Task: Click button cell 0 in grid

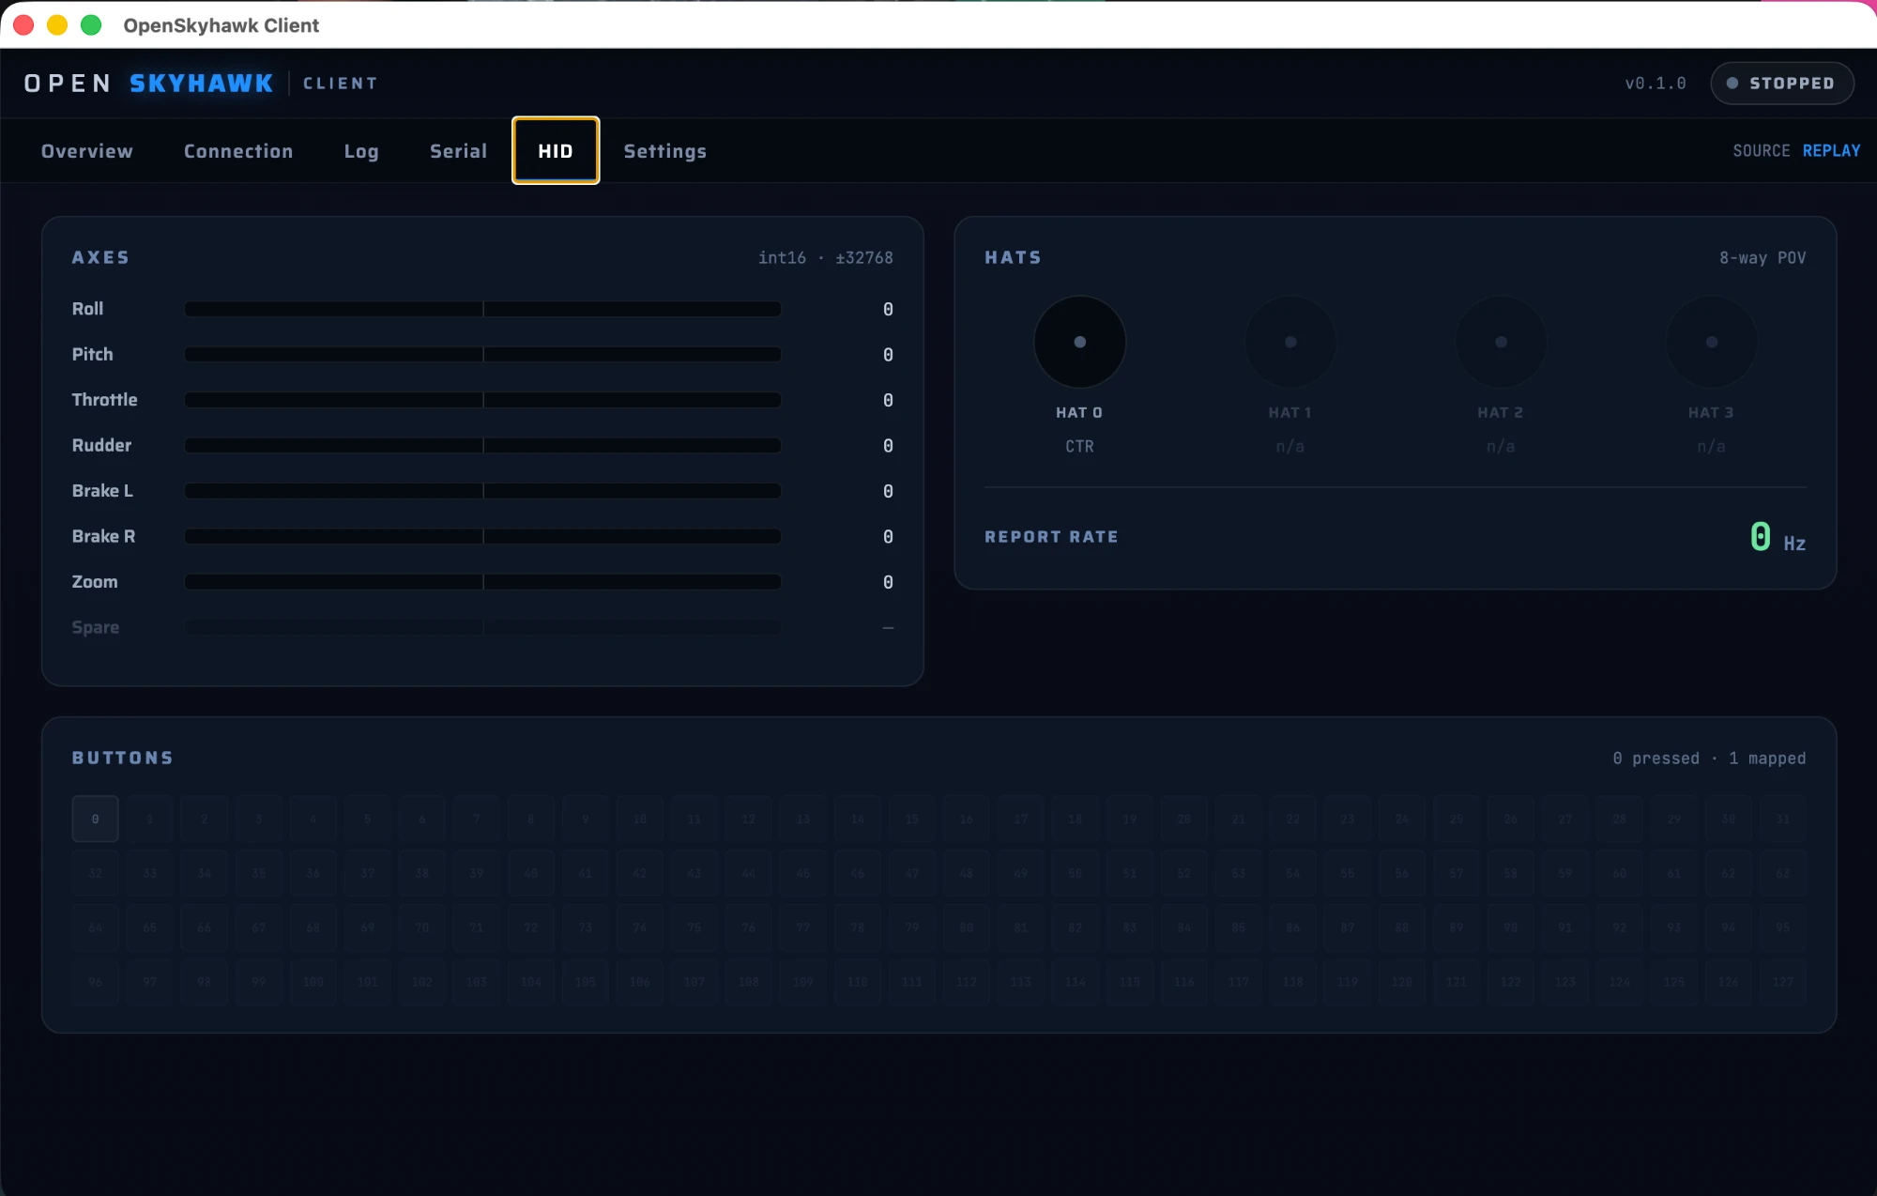Action: pos(95,819)
